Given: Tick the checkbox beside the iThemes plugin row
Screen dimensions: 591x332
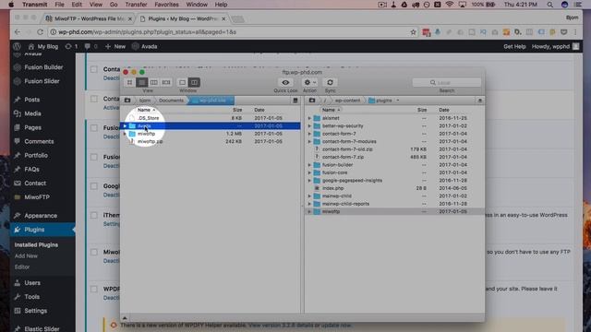Looking at the screenshot, I should coord(94,215).
